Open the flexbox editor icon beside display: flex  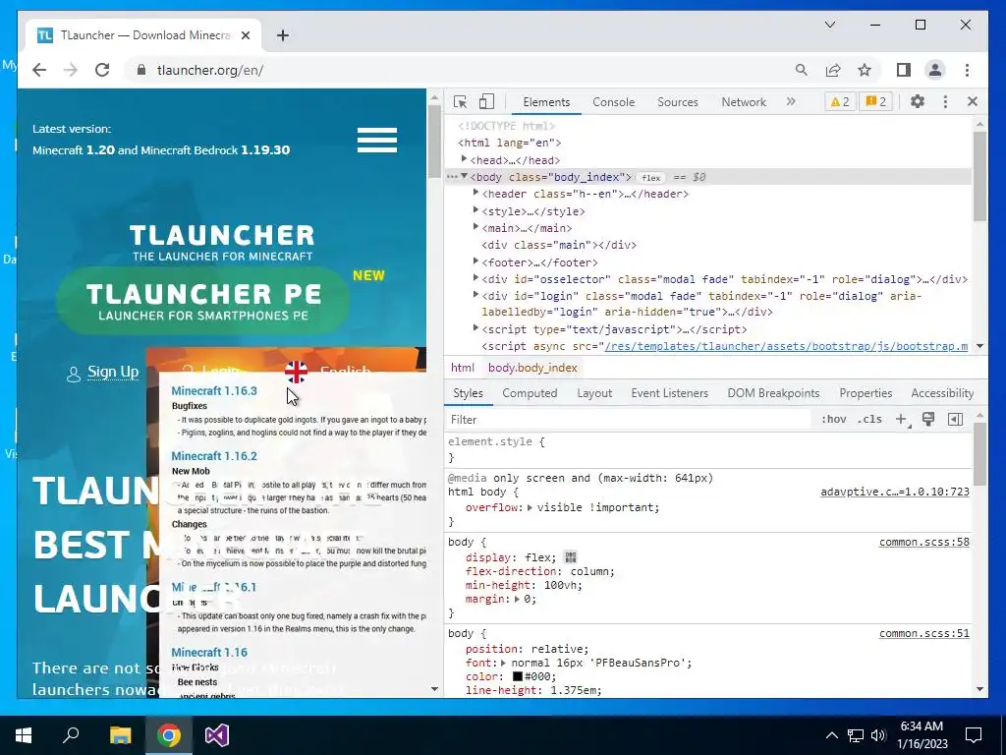(570, 557)
